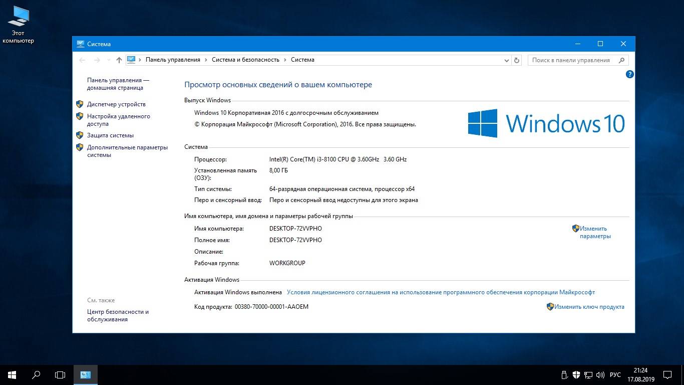Open the Action Center notifications icon

tap(667, 375)
